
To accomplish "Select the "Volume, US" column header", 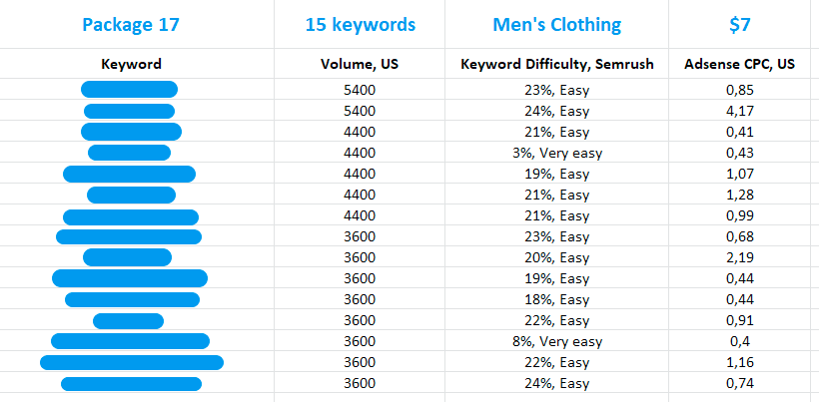I will 360,65.
